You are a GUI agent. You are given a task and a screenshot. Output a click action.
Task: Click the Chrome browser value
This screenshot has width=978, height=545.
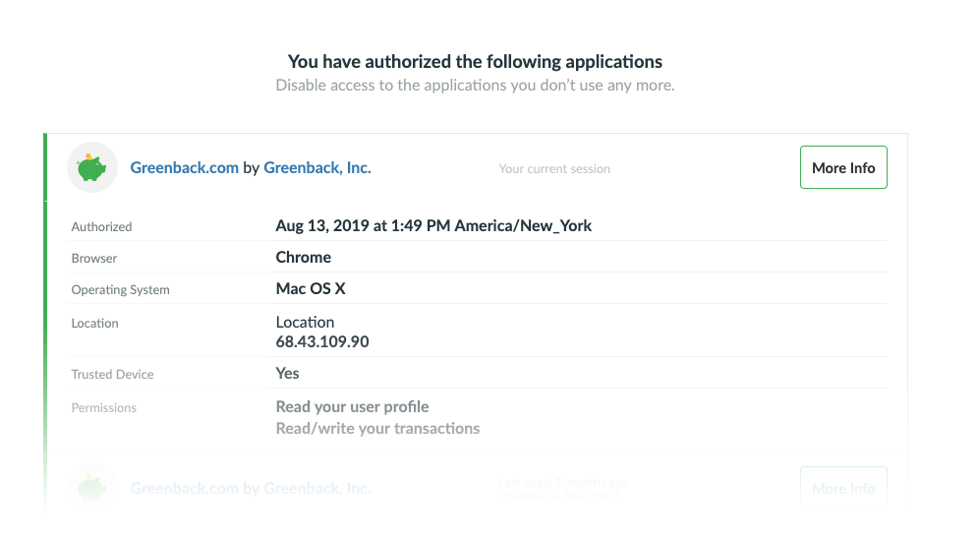pos(304,258)
